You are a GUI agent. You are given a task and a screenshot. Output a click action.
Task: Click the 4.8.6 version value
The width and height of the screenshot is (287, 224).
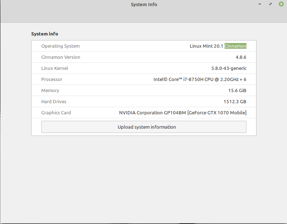[x=241, y=57]
